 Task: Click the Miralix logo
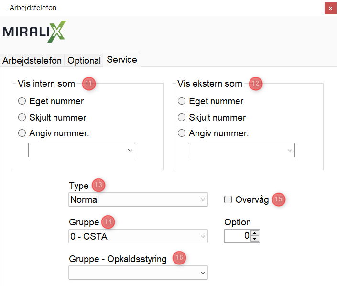coord(34,32)
